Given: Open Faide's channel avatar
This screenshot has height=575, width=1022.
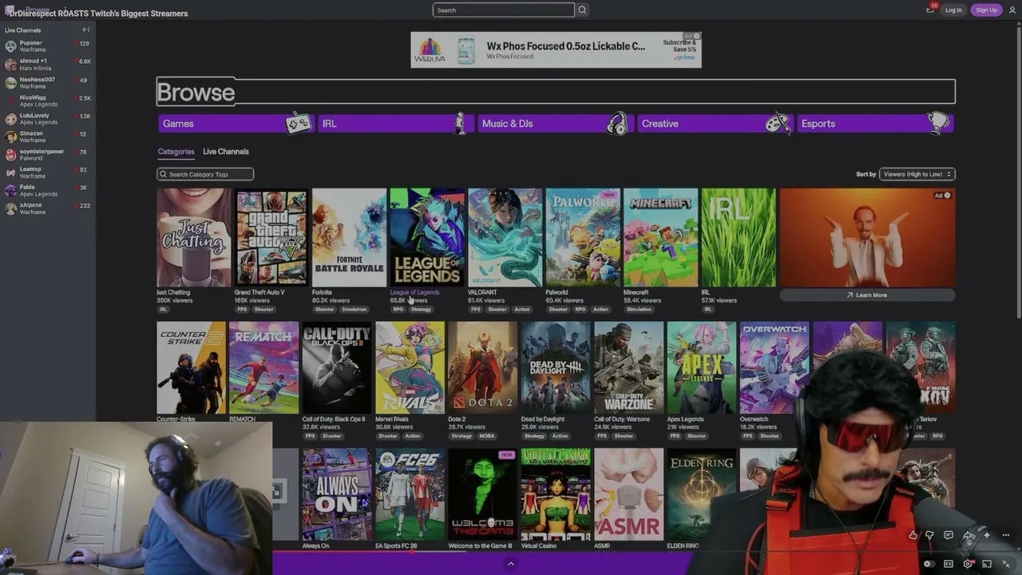Looking at the screenshot, I should 10,190.
